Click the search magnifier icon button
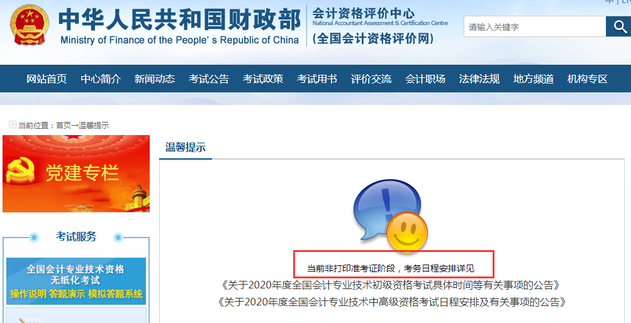 (618, 27)
